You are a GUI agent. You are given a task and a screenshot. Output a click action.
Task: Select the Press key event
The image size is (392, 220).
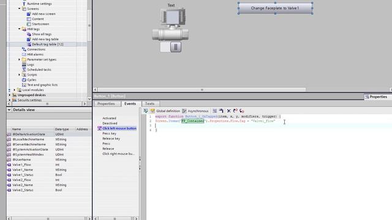point(109,133)
